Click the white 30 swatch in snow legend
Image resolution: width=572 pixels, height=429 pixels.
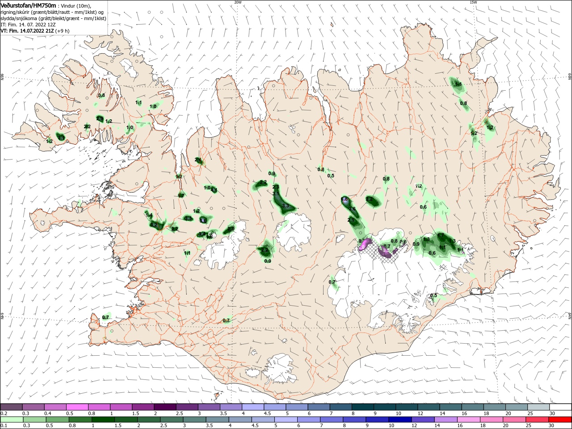coord(561,407)
